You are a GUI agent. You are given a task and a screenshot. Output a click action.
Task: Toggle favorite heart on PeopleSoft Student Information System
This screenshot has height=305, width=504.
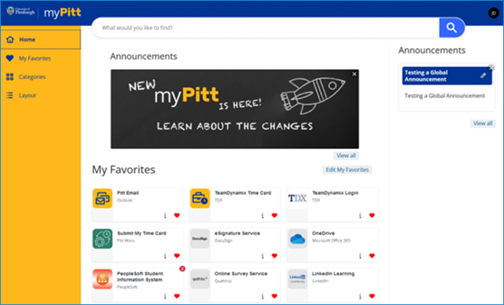pos(177,296)
